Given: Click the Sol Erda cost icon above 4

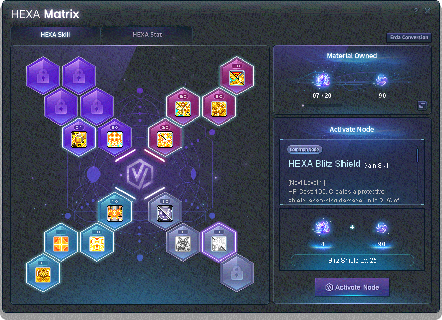Looking at the screenshot, I should click(x=322, y=228).
